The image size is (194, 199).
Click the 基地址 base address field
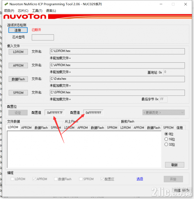point(174,72)
